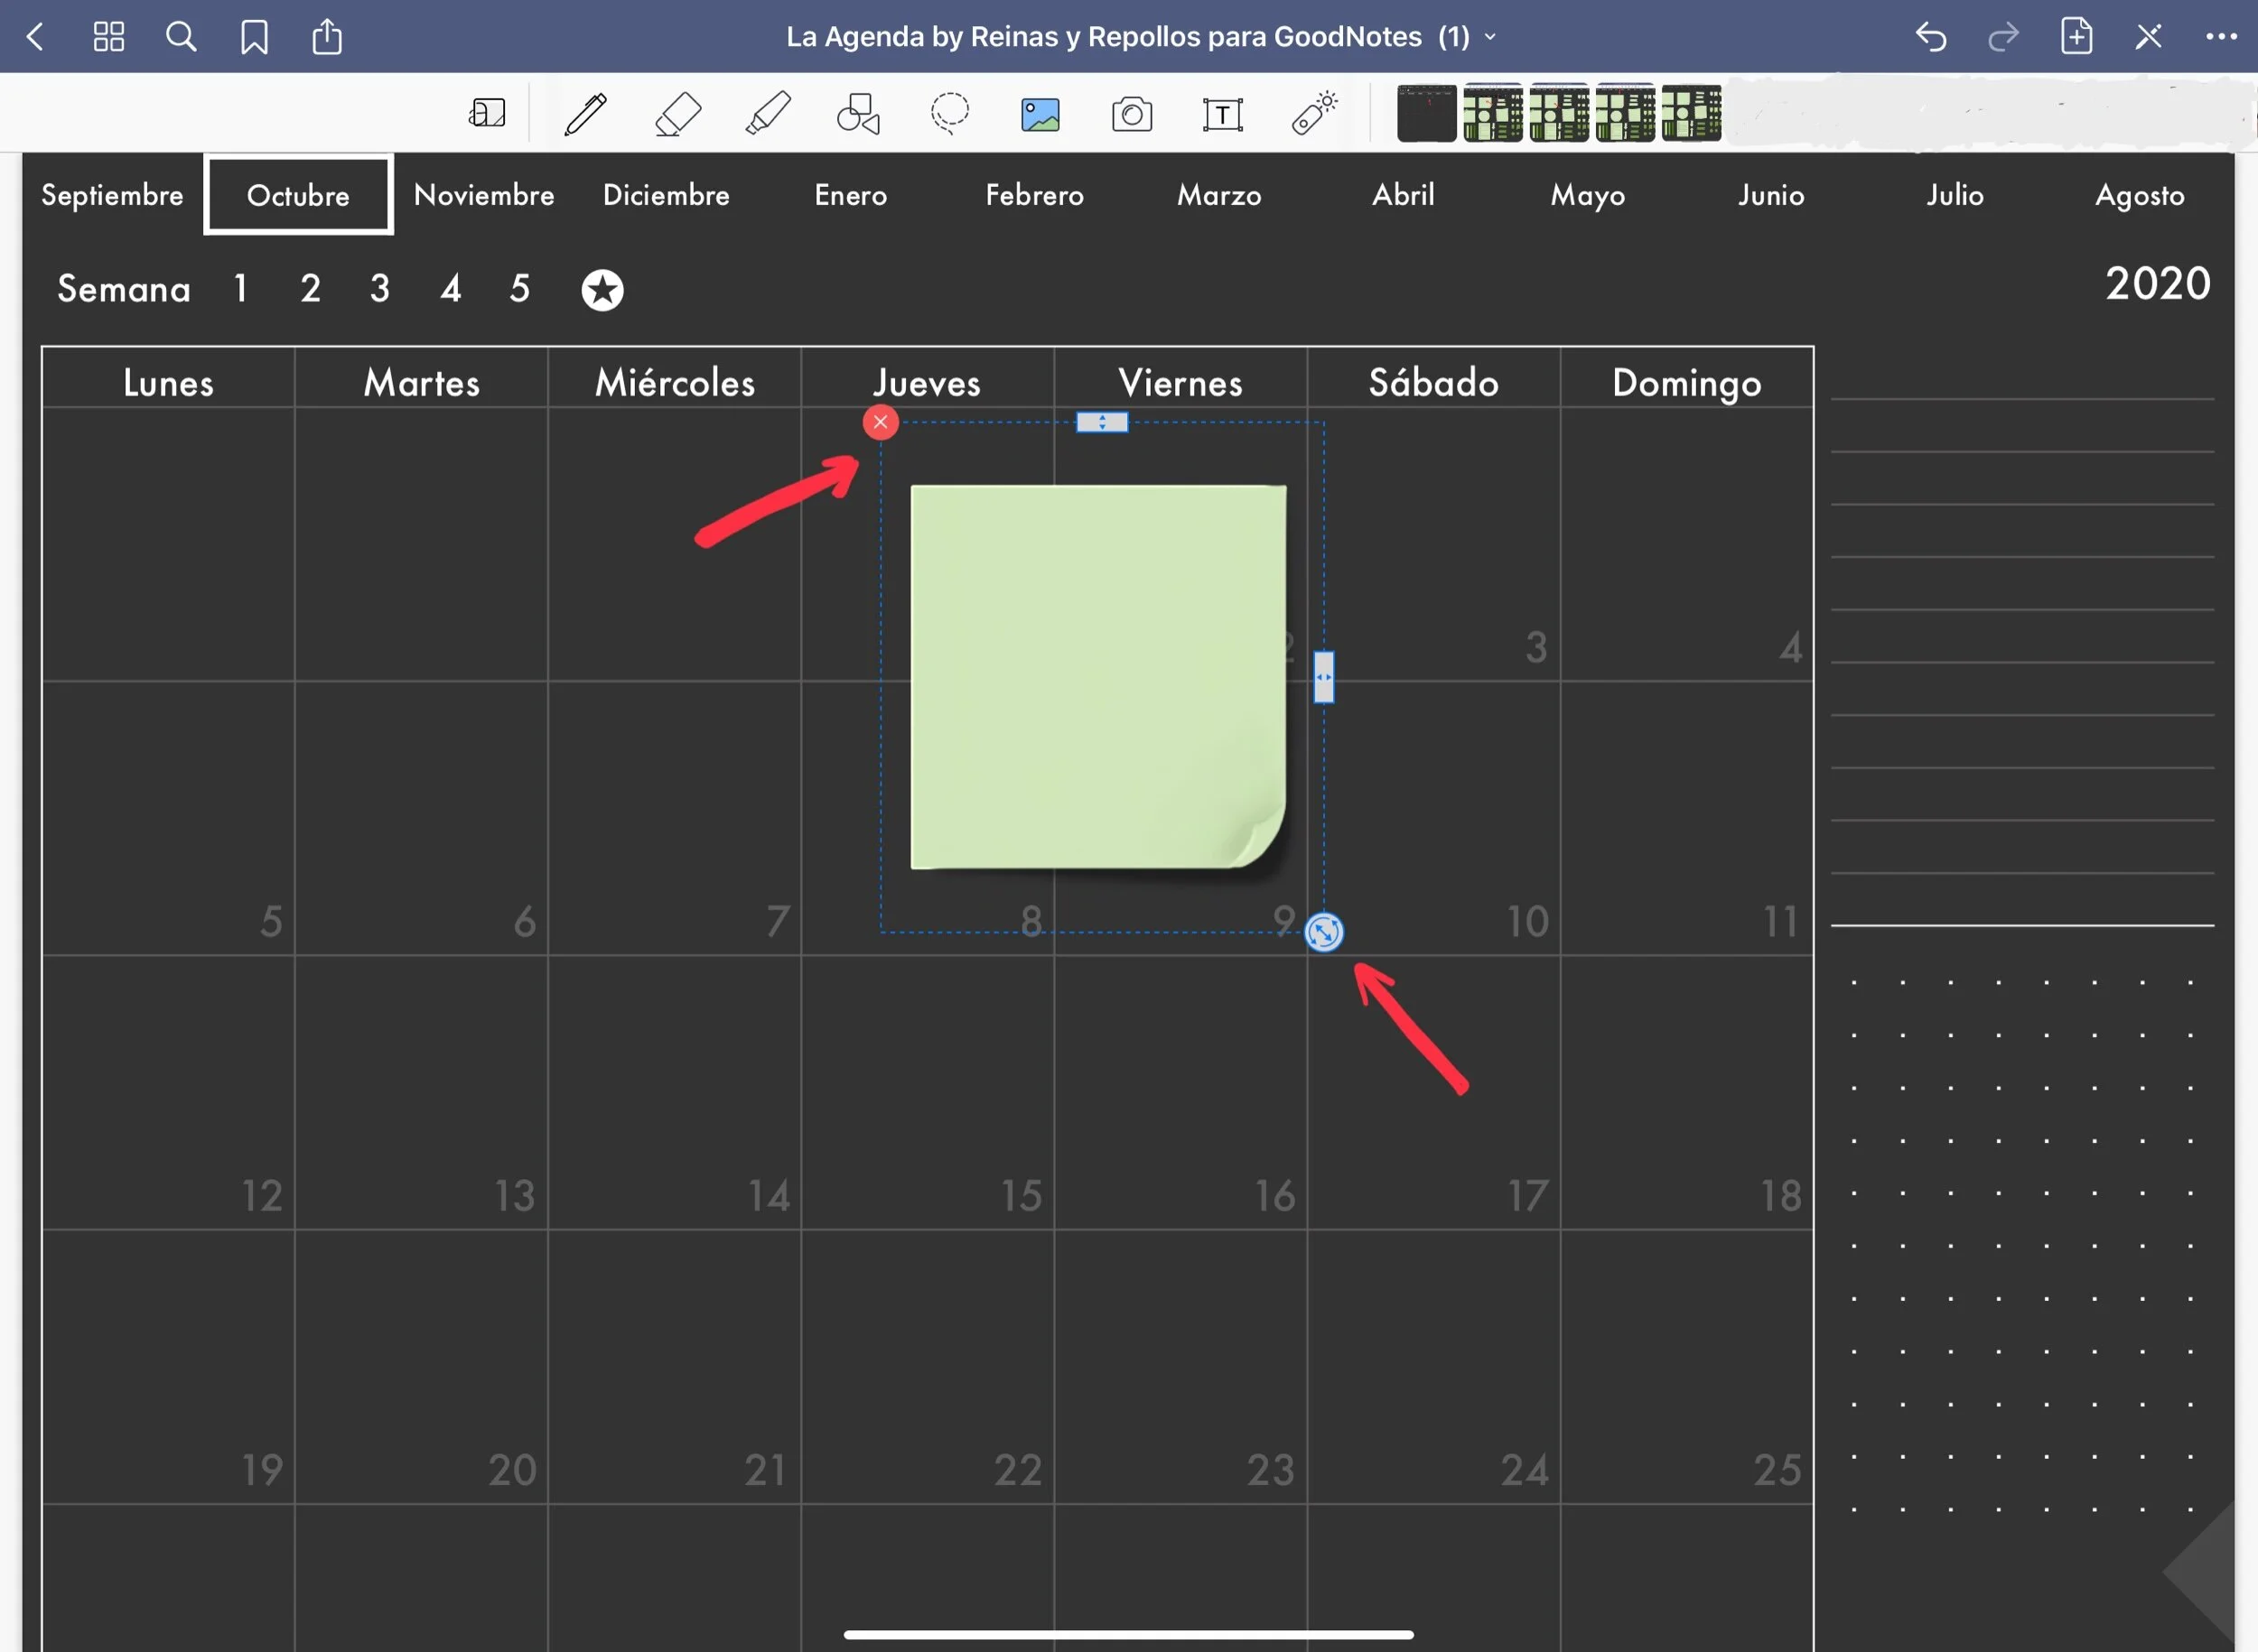The width and height of the screenshot is (2258, 1652).
Task: Select the Eraser tool
Action: (x=677, y=114)
